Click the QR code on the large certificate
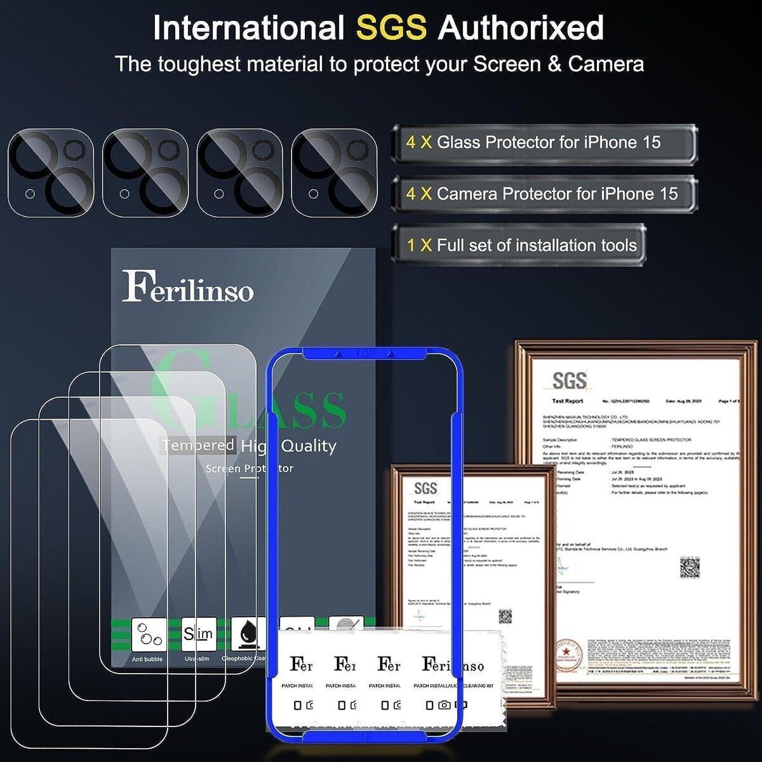762x762 pixels. coord(690,567)
